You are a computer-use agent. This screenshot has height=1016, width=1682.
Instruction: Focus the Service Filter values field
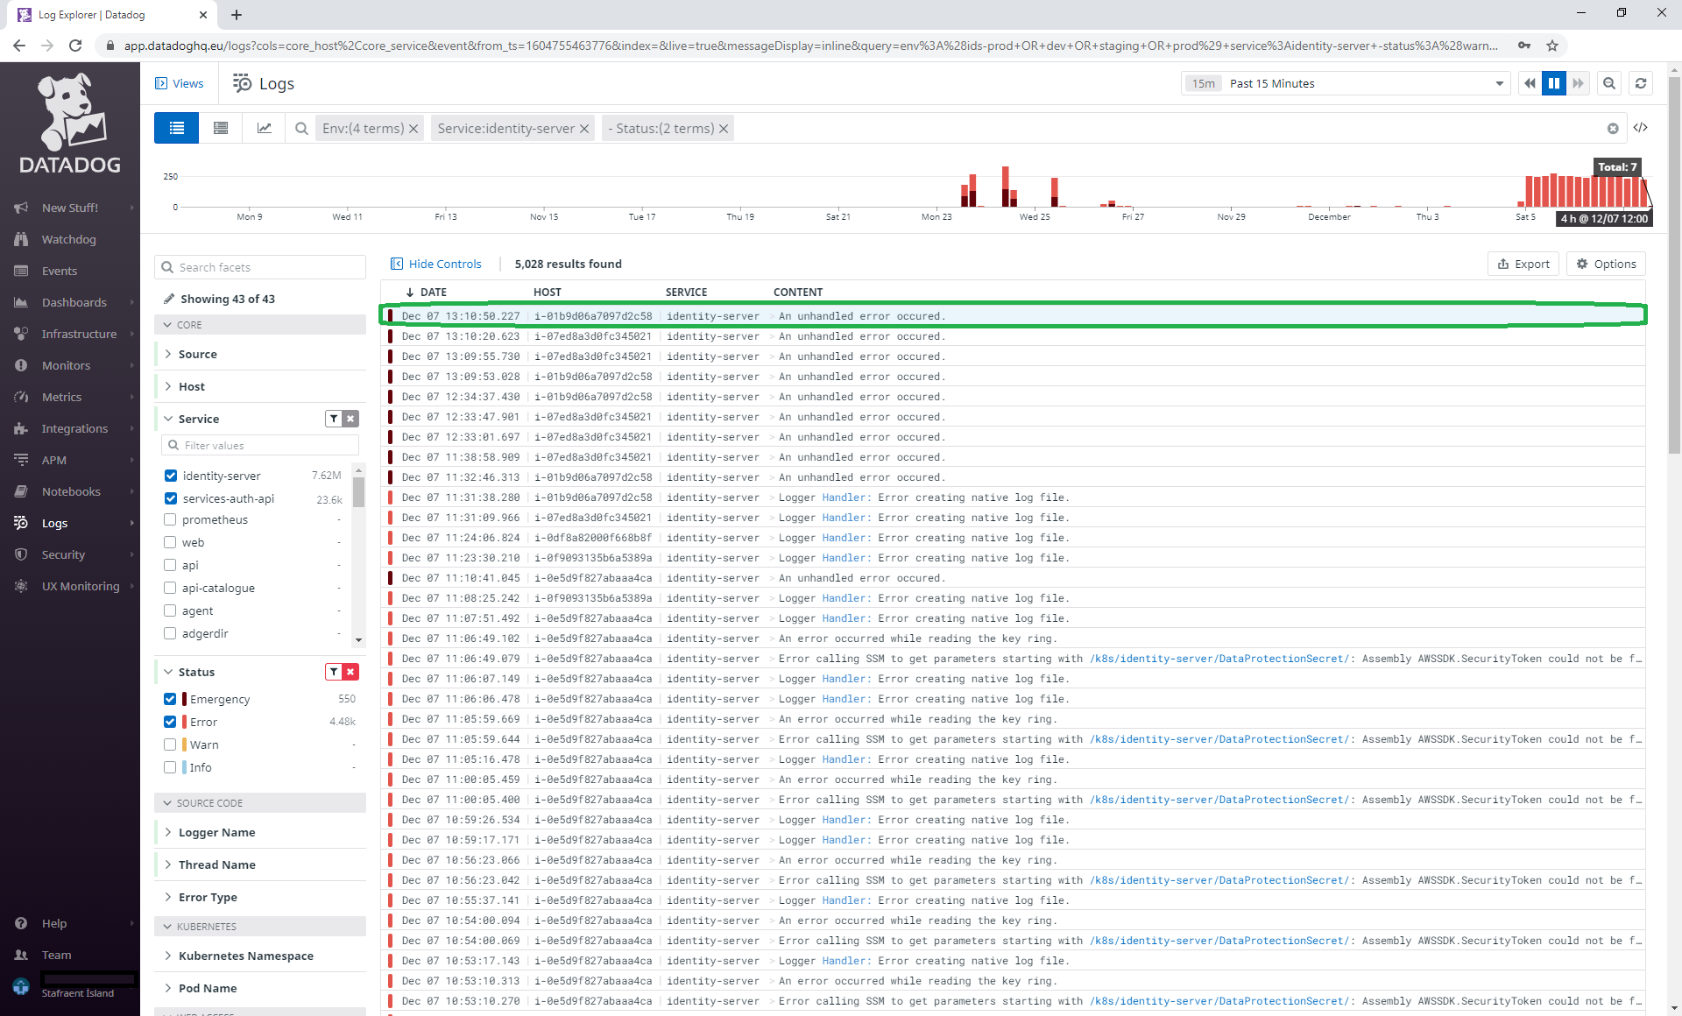click(x=260, y=445)
